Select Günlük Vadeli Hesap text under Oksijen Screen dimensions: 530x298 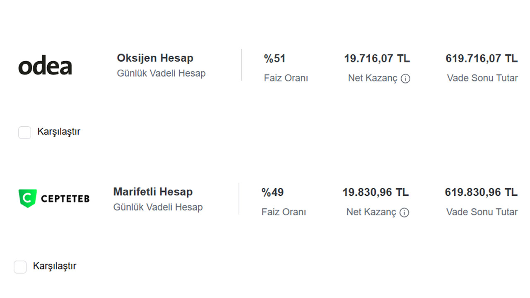[x=161, y=74]
